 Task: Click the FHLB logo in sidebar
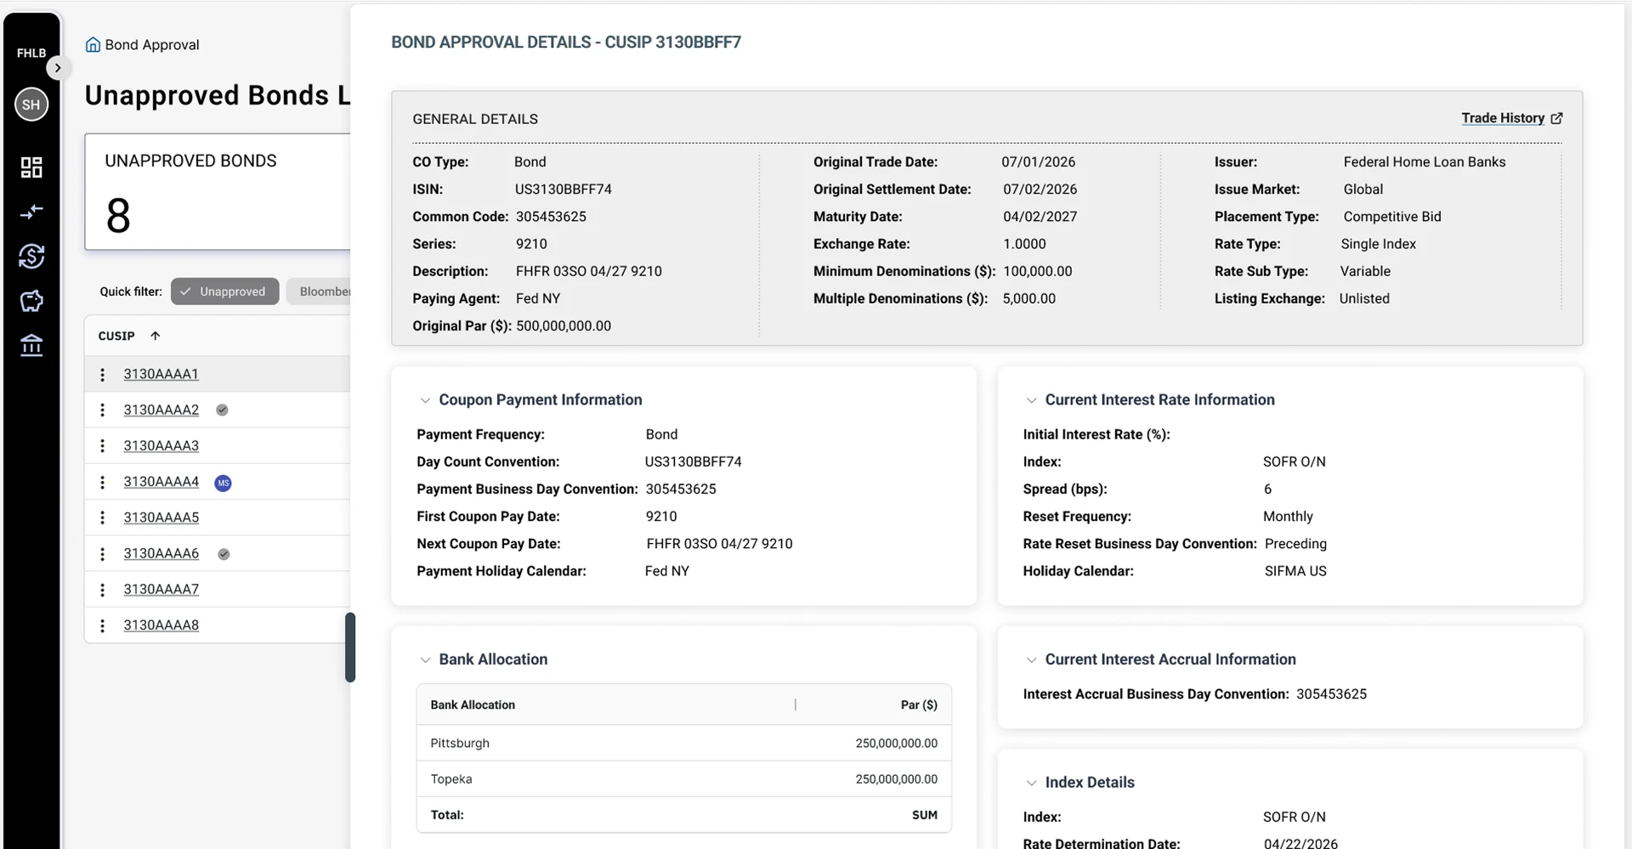click(x=31, y=53)
